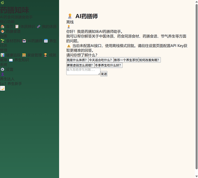This screenshot has width=198, height=178.
Task: Click the 请问你想了解什么? message text
Action: [82, 55]
